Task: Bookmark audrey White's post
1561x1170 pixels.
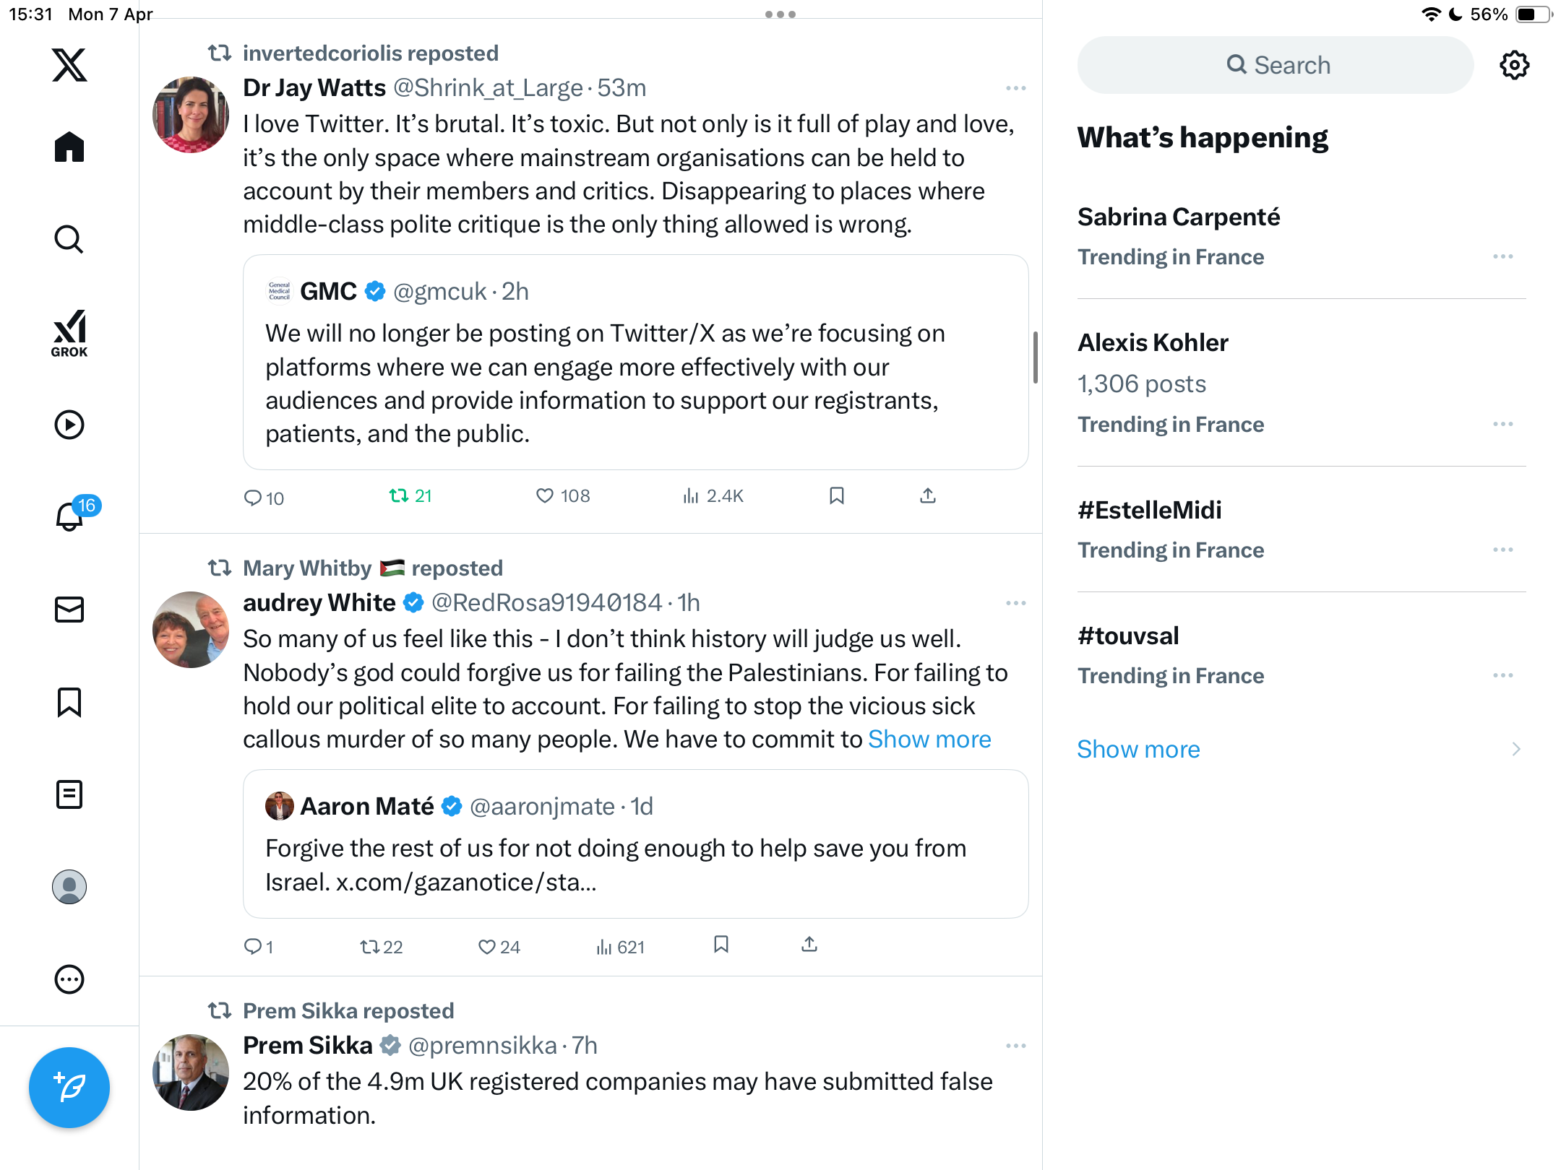Action: click(x=721, y=945)
